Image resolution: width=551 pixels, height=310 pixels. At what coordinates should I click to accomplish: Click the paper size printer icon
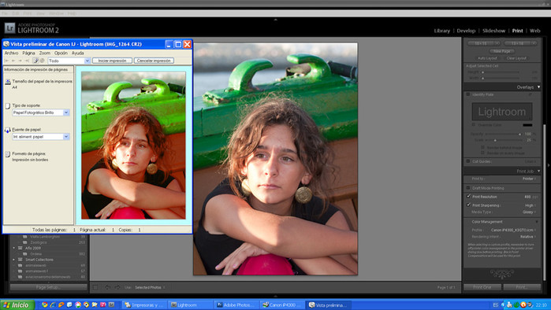tap(8, 82)
